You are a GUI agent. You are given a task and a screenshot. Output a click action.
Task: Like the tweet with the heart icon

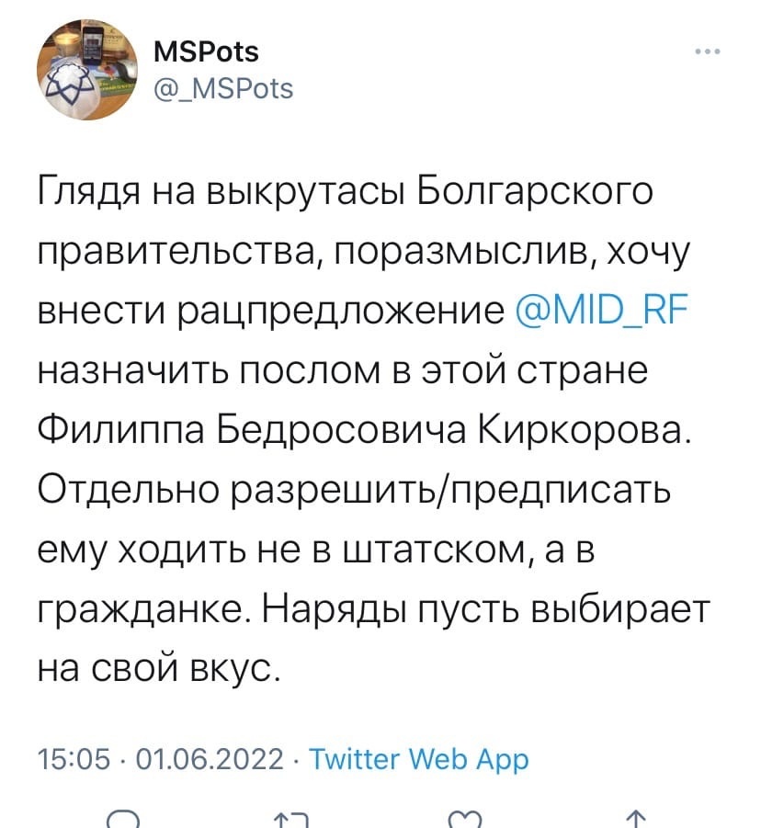click(465, 820)
